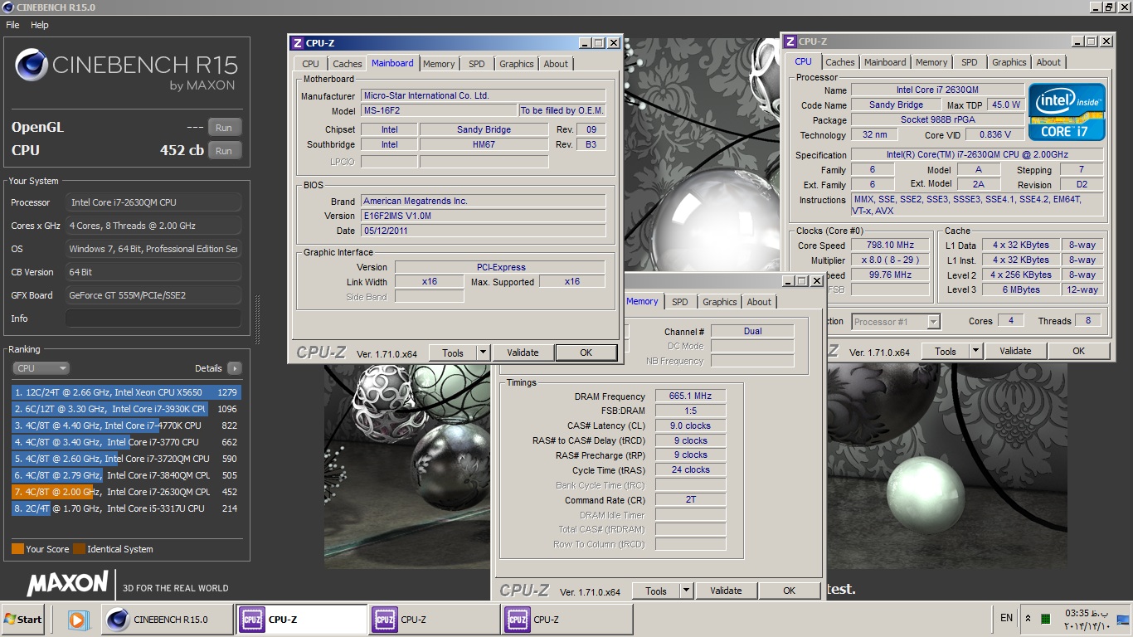
Task: Activate the second CPU-Z taskbar button
Action: [x=435, y=619]
